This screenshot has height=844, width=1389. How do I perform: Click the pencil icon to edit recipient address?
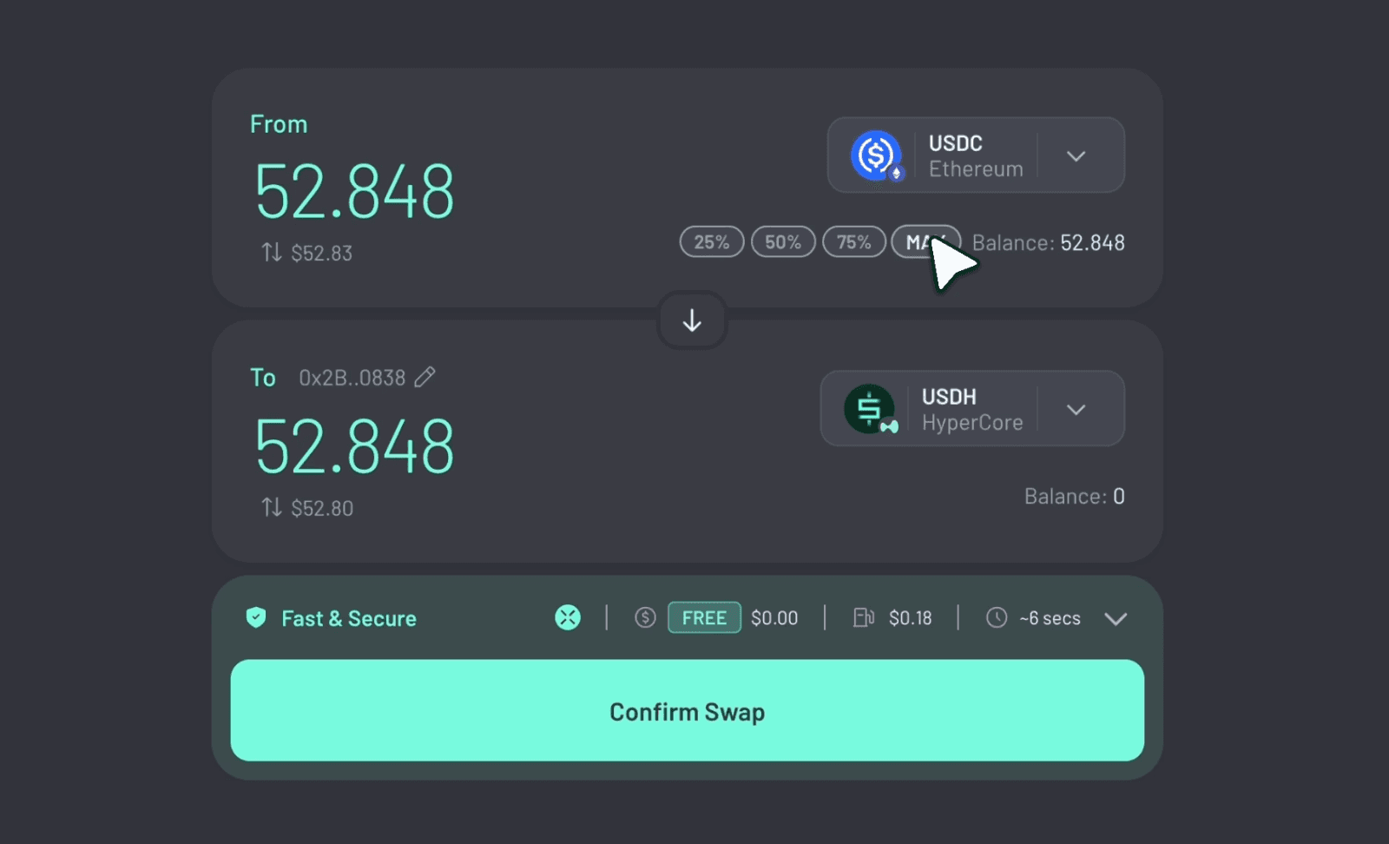[x=425, y=377]
